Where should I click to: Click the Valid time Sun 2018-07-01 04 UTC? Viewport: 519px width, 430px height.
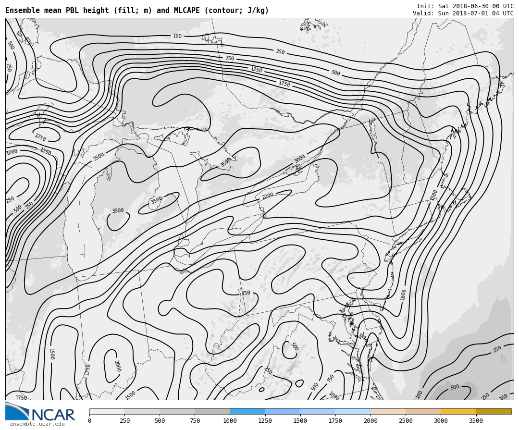(463, 13)
